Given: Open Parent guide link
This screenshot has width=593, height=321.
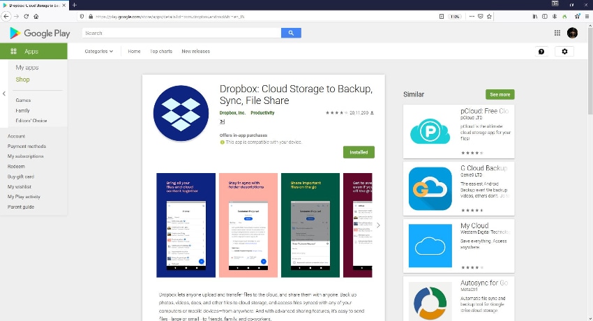Looking at the screenshot, I should 21,207.
